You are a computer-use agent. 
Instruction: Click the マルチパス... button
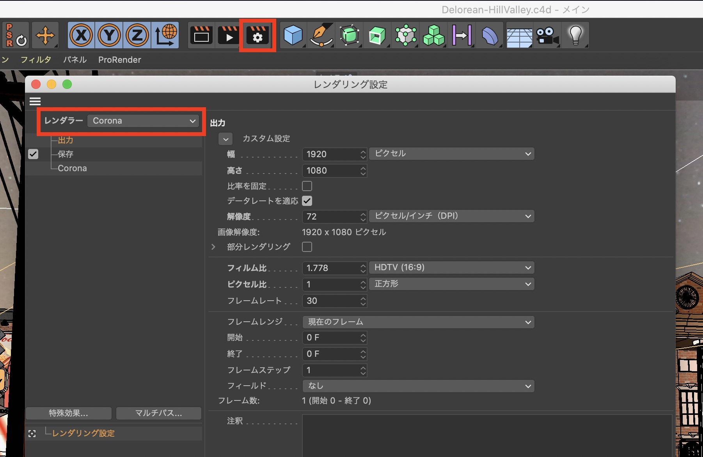158,413
